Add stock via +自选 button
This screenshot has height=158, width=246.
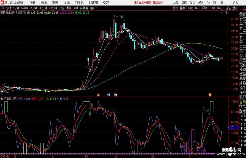point(227,8)
